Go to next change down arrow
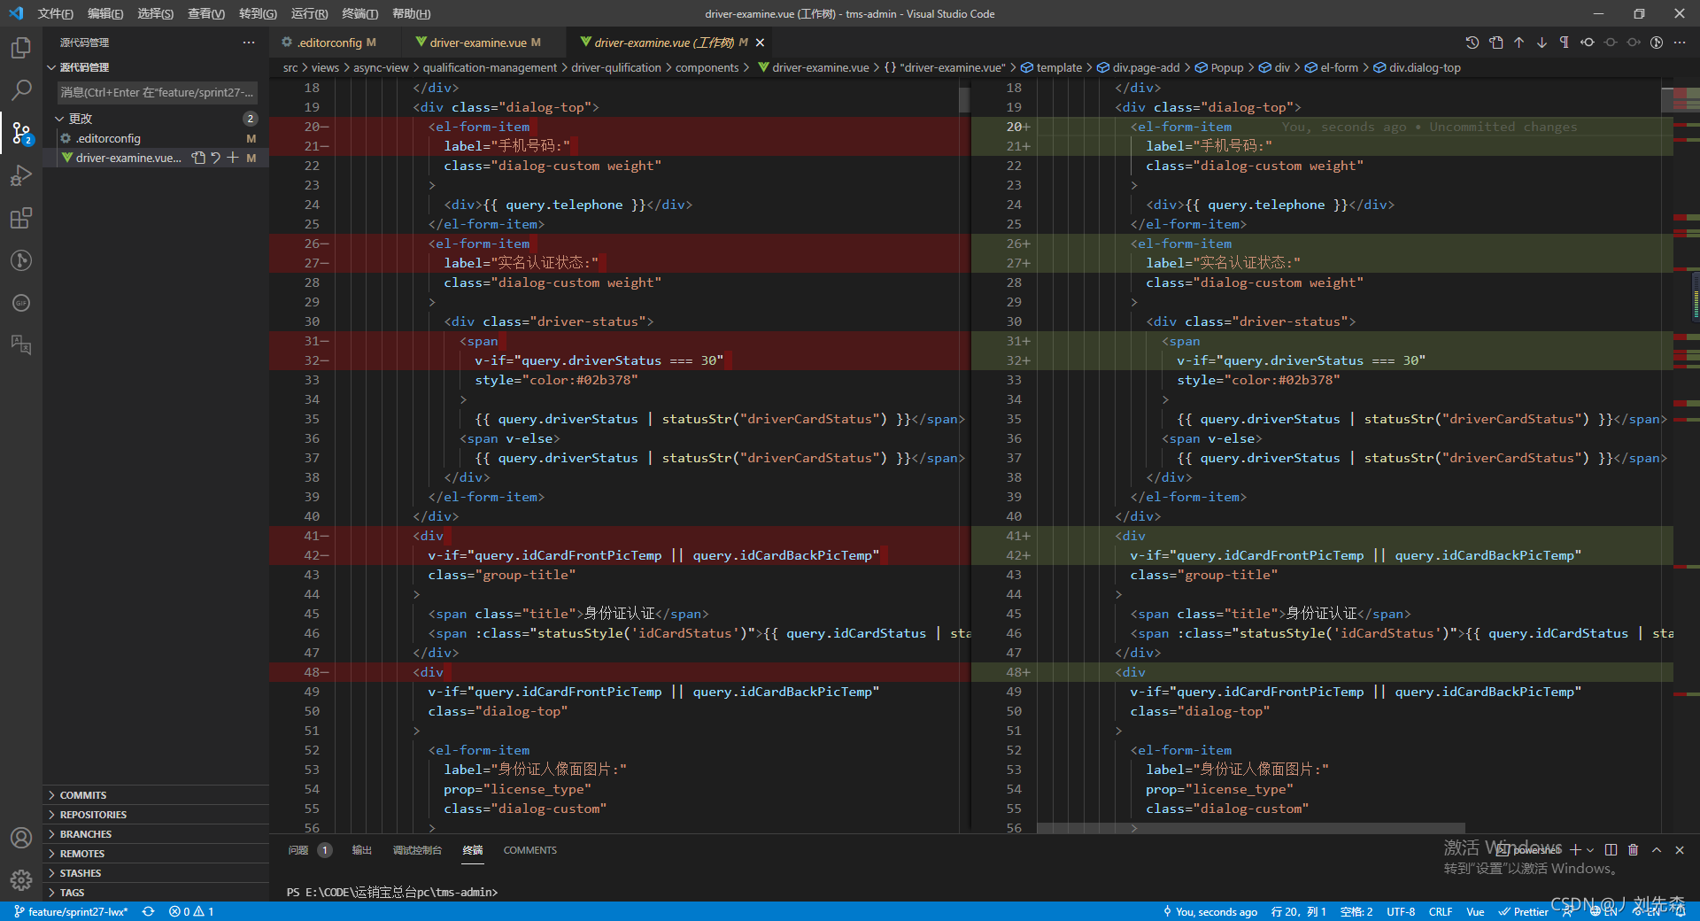The image size is (1700, 921). pyautogui.click(x=1542, y=43)
